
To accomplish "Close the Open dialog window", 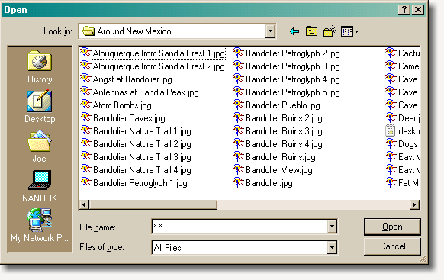I will pyautogui.click(x=417, y=10).
